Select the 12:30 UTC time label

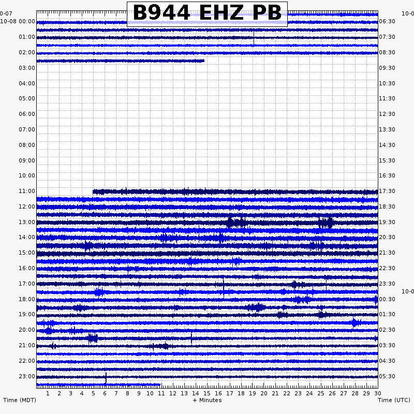(387, 114)
